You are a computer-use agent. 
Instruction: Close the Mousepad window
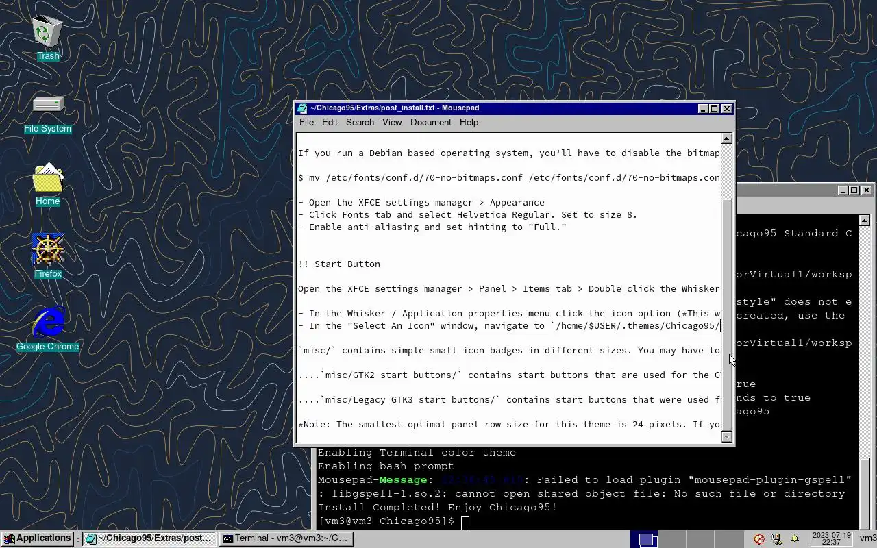tap(726, 109)
